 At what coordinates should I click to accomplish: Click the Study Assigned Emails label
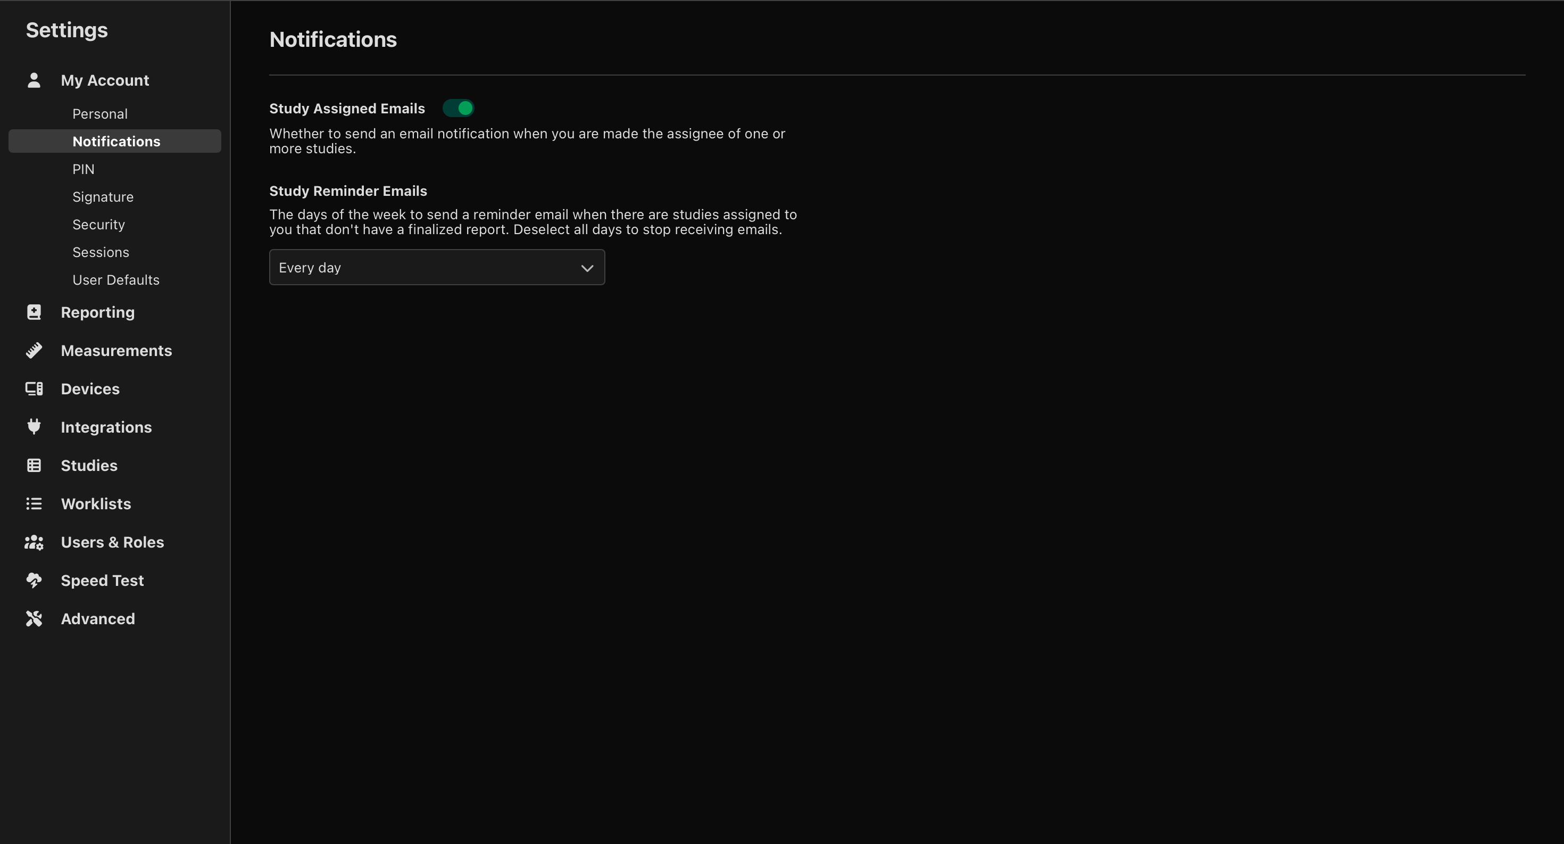tap(347, 108)
